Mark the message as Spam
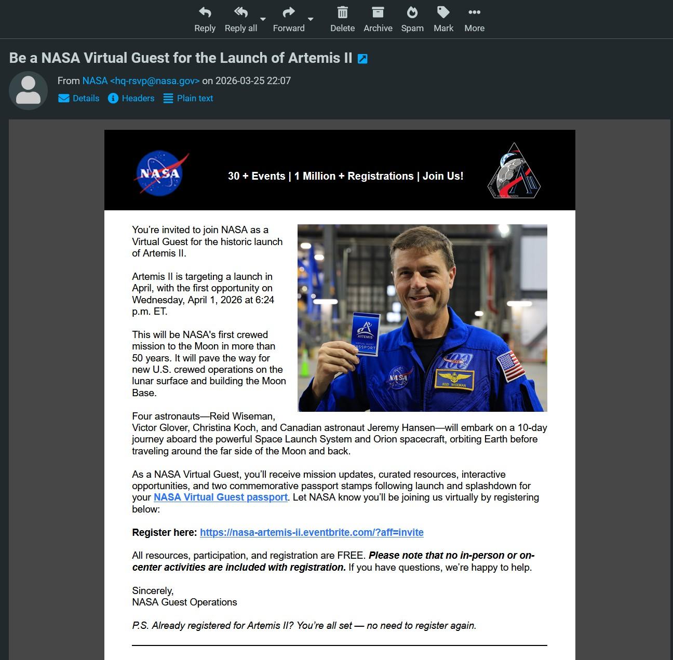 point(412,19)
